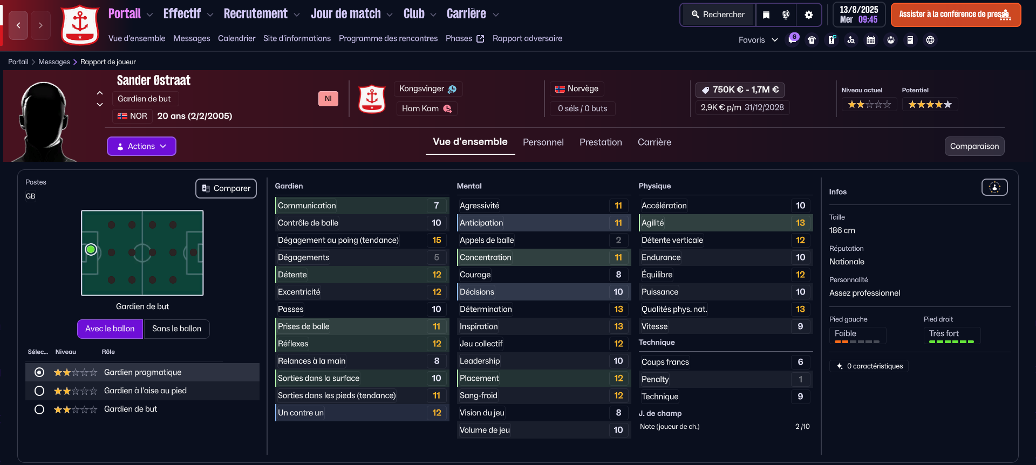Click the squad shirt shortcut icon
Screen dimensions: 1036x465
coord(812,40)
